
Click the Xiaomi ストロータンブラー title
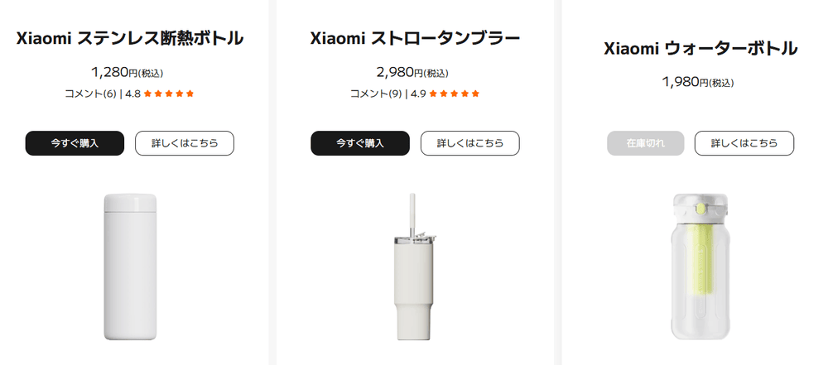415,38
